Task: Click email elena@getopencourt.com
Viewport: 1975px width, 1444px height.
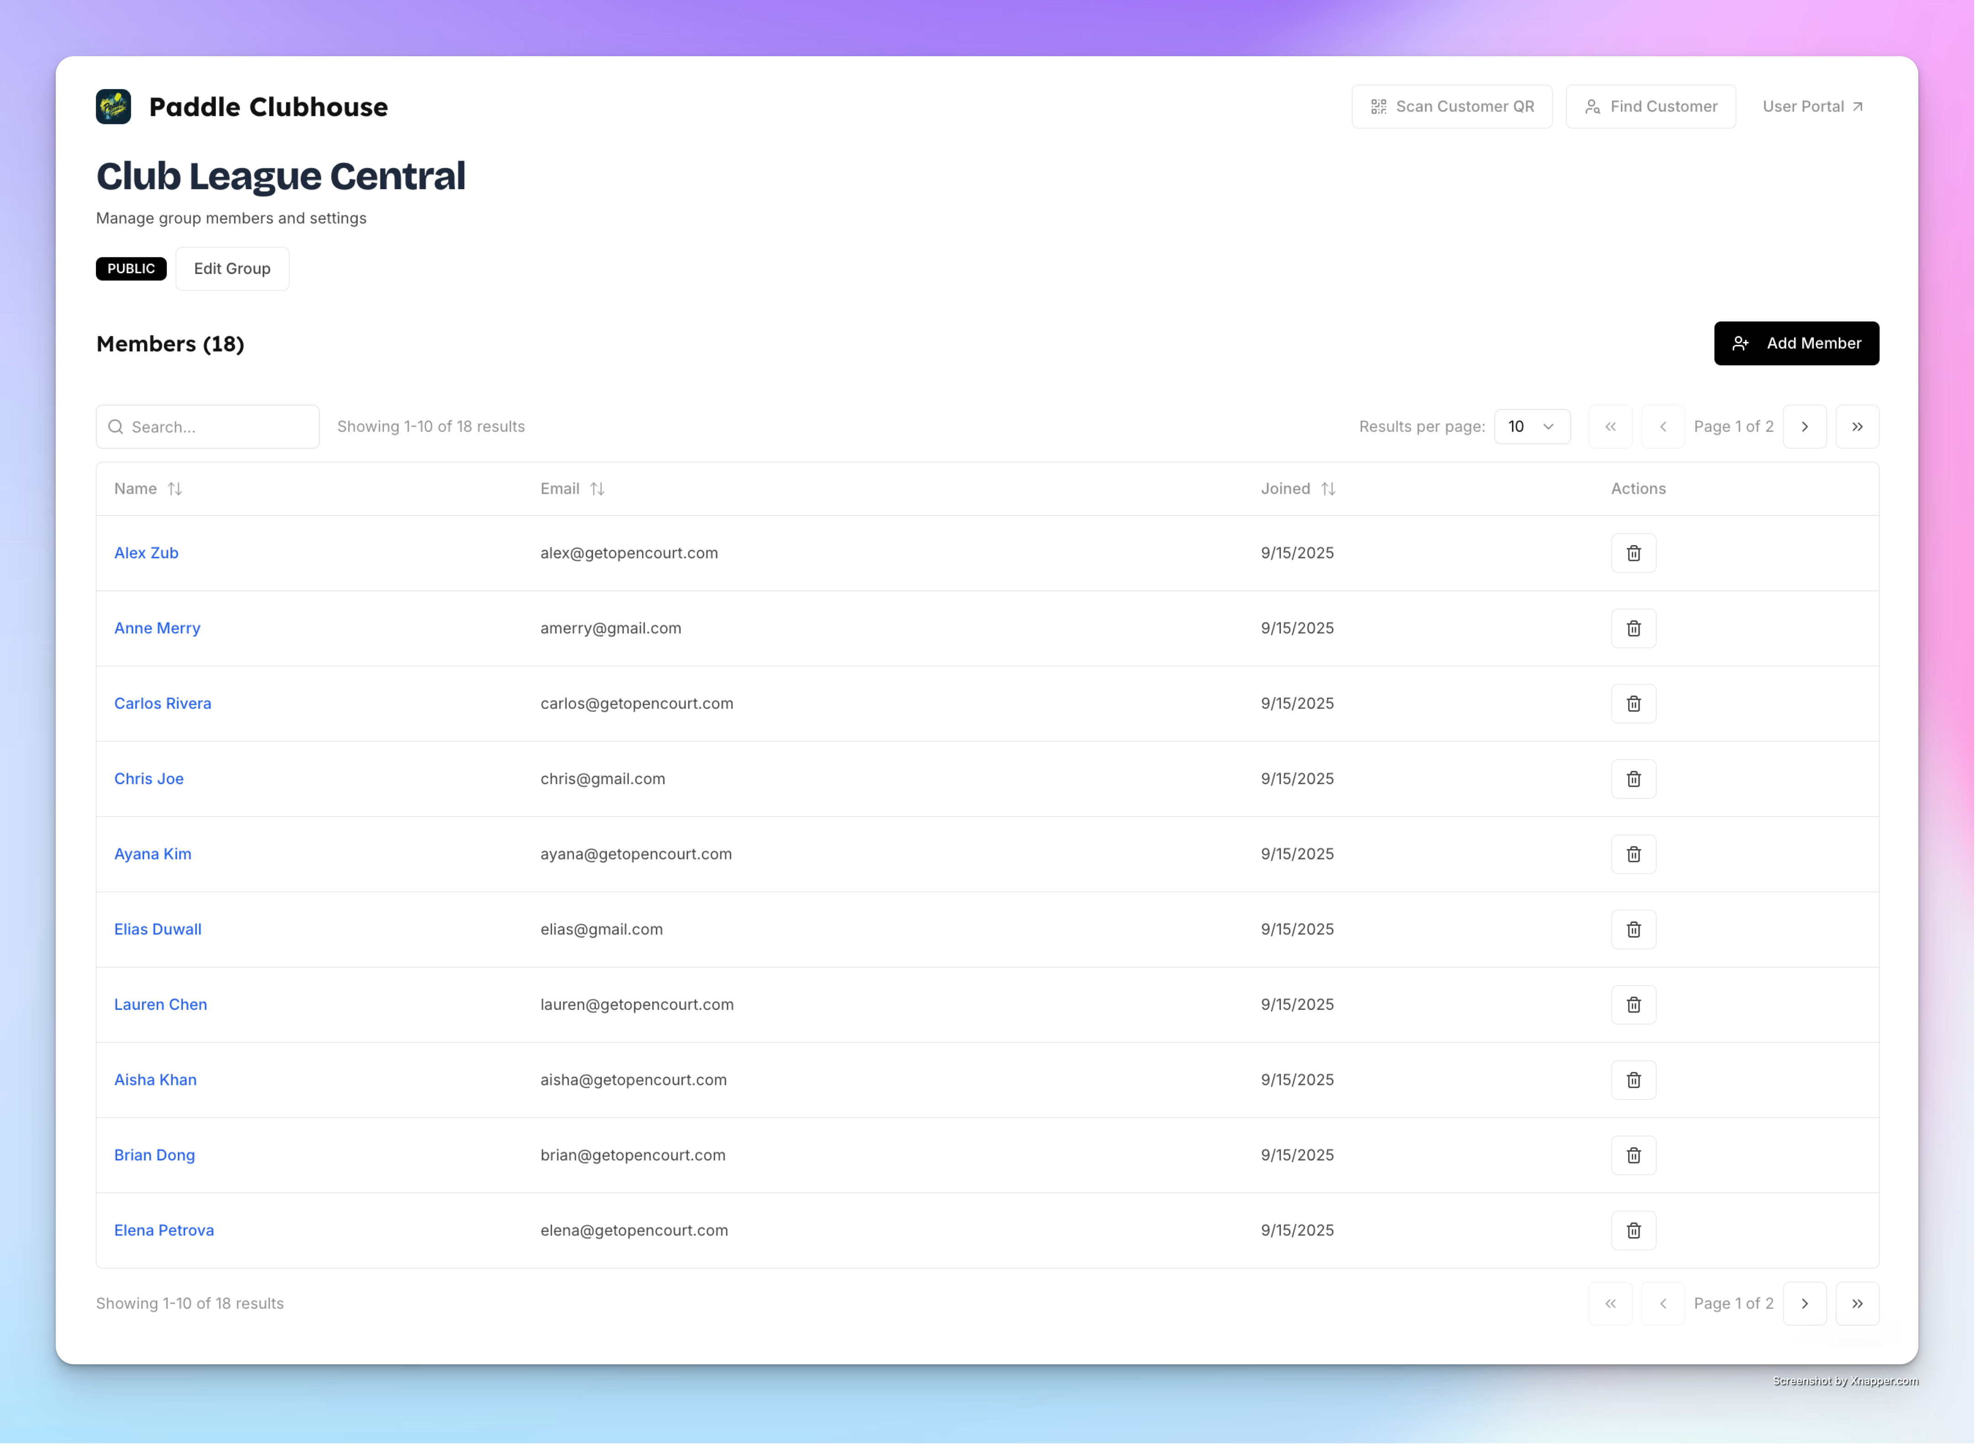Action: (x=634, y=1230)
